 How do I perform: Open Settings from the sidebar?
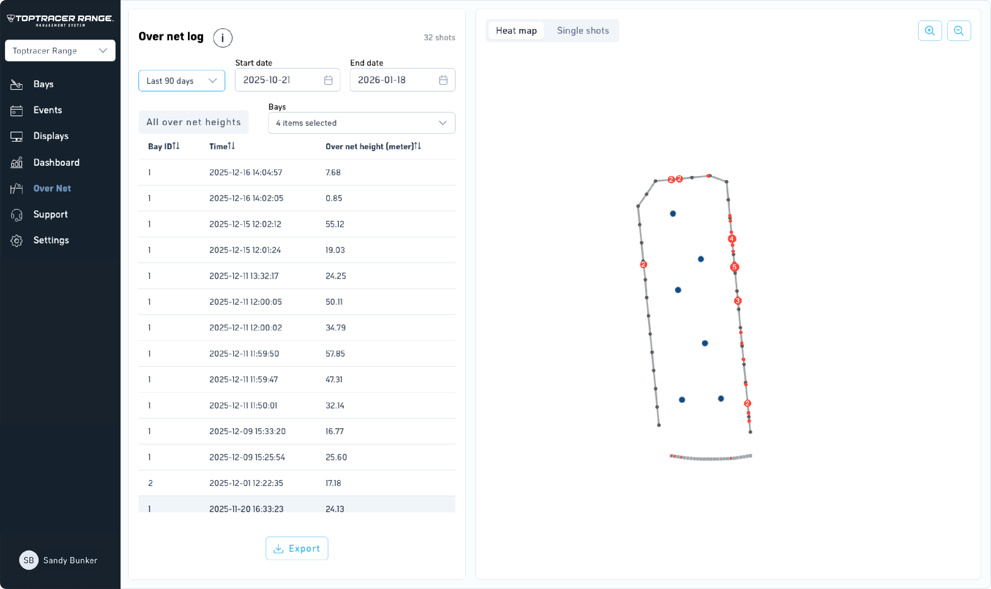pyautogui.click(x=51, y=240)
